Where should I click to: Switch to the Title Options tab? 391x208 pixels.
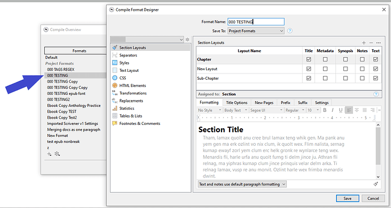(237, 102)
